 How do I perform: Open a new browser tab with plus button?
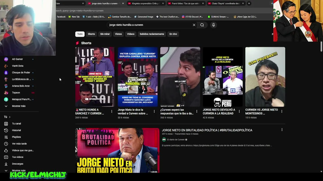pos(249,3)
